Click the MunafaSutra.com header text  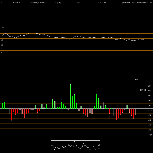pyautogui.click(x=145, y=2)
